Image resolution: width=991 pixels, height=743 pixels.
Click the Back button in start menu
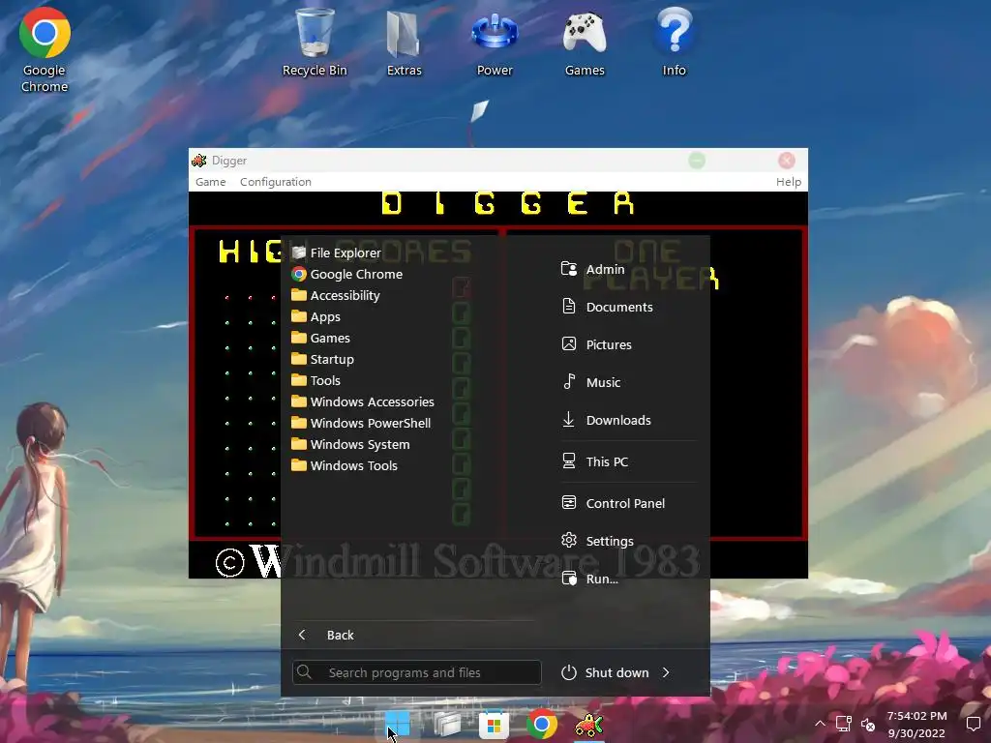point(325,635)
